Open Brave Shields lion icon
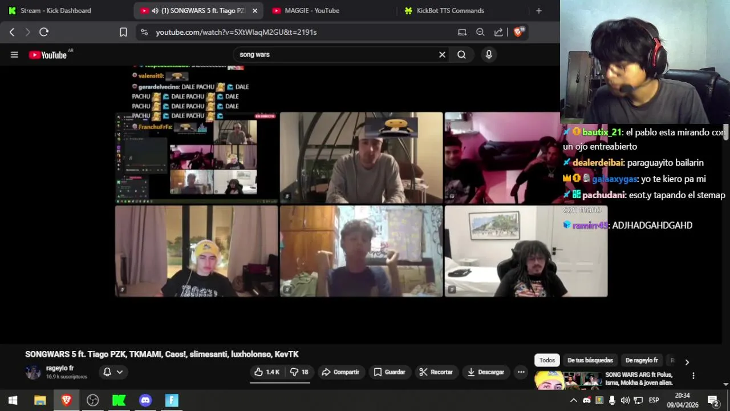The height and width of the screenshot is (411, 730). pos(518,32)
